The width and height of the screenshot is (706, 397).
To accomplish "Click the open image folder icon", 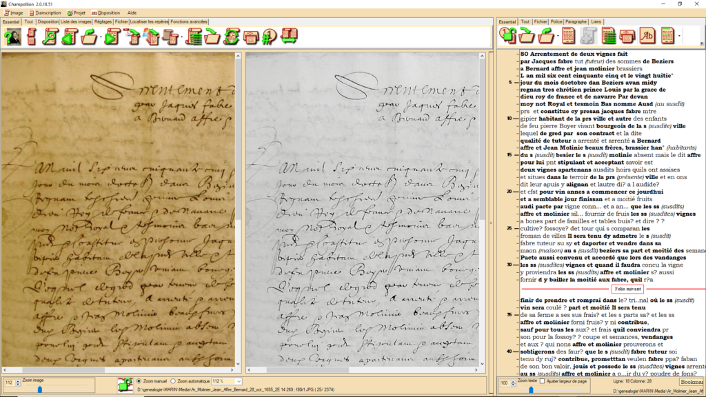I will [89, 37].
